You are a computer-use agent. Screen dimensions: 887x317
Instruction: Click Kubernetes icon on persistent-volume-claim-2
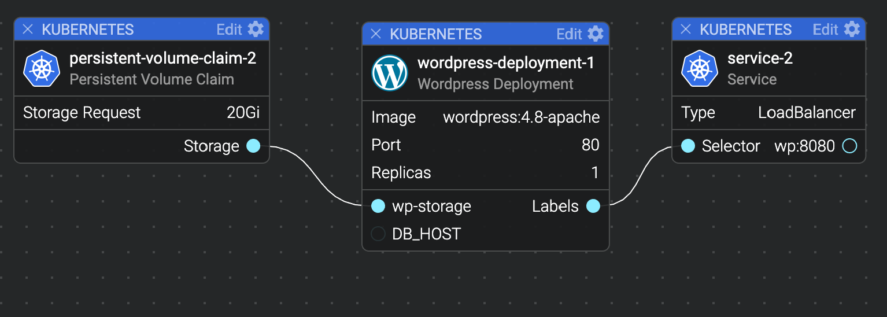pyautogui.click(x=42, y=68)
